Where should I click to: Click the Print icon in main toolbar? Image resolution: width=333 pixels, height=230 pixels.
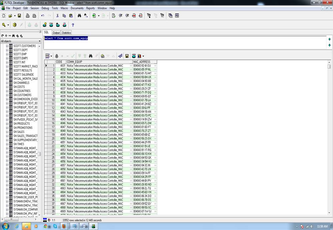click(x=28, y=16)
